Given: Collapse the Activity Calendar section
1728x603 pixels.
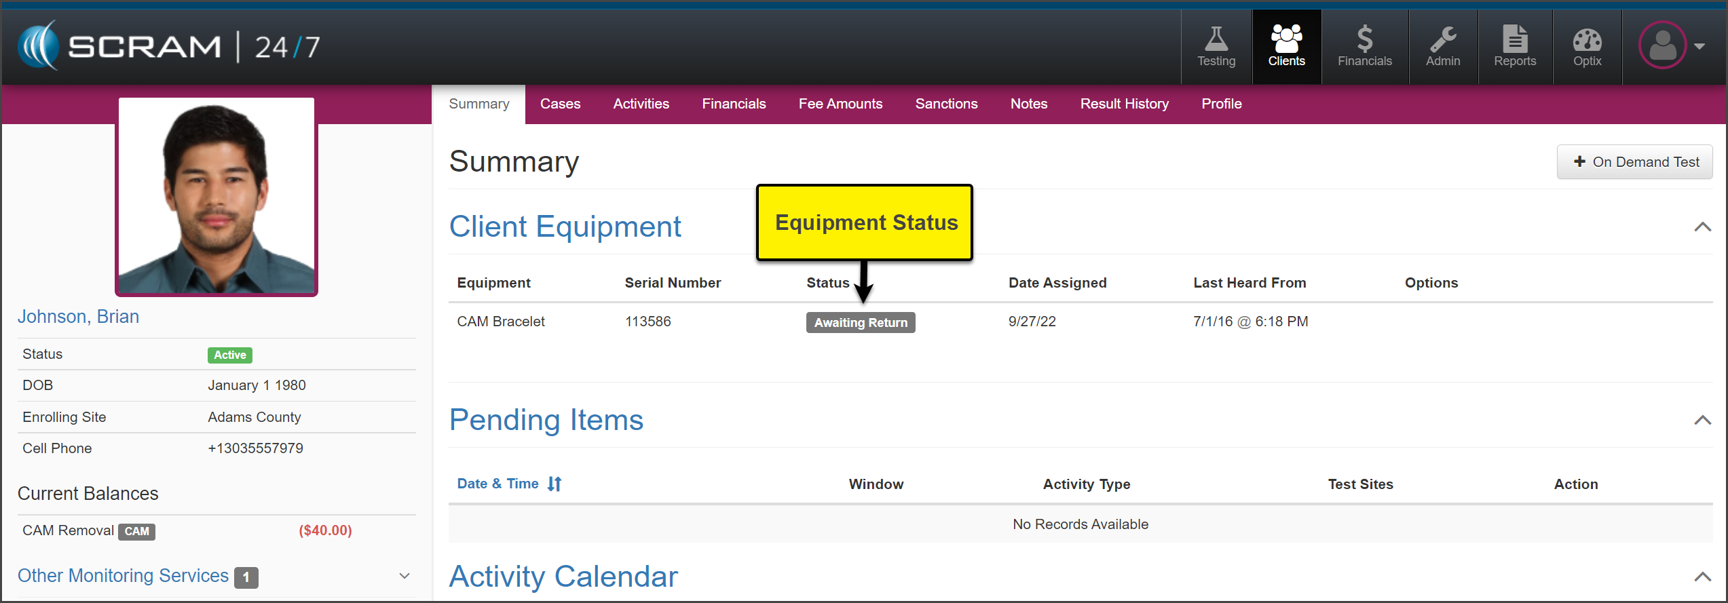Looking at the screenshot, I should pyautogui.click(x=1702, y=577).
